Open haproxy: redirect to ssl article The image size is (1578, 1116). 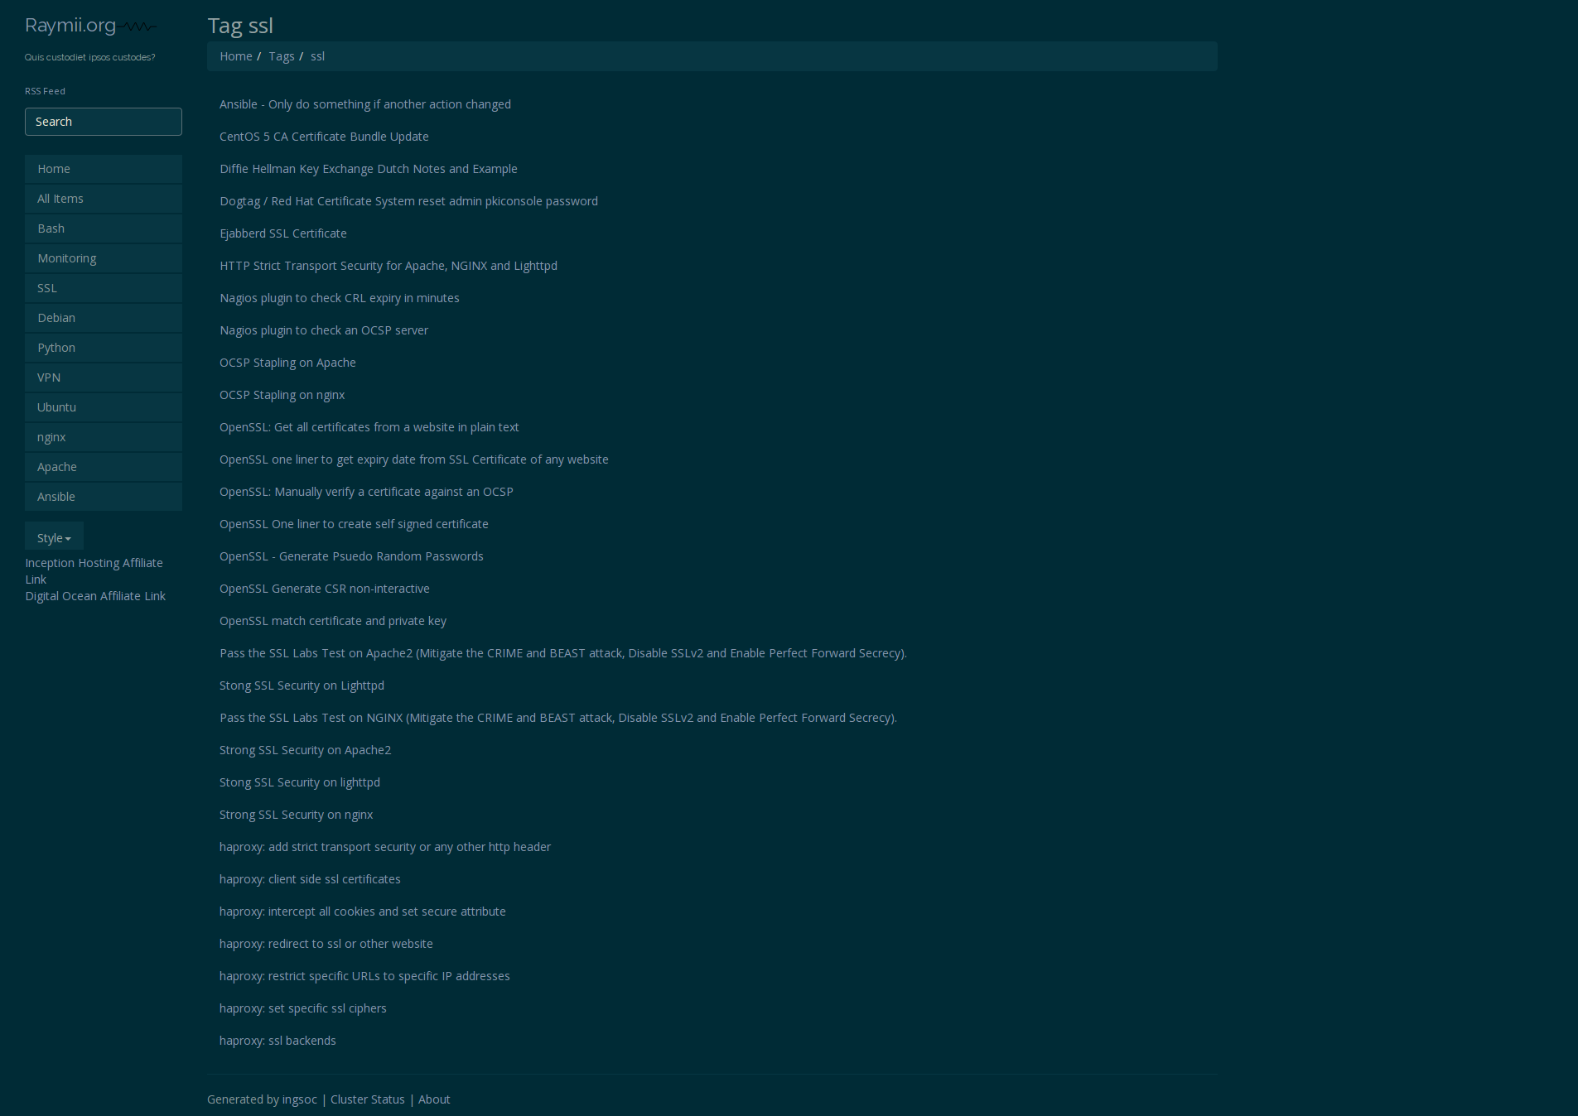pyautogui.click(x=326, y=944)
